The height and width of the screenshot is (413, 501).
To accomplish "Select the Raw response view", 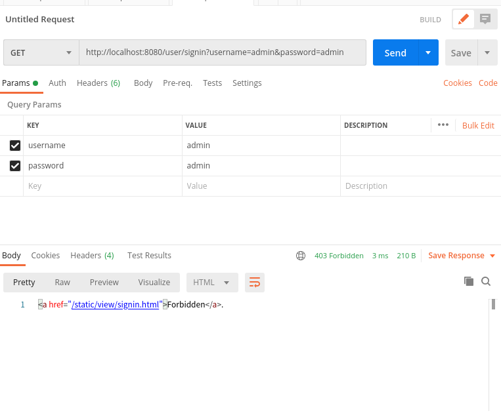I will pyautogui.click(x=62, y=283).
